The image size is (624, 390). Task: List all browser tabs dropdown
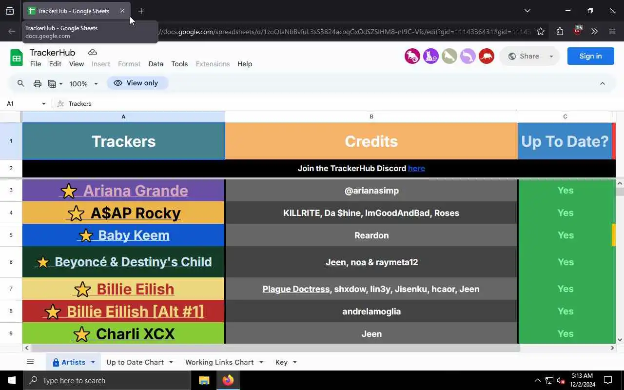(527, 11)
